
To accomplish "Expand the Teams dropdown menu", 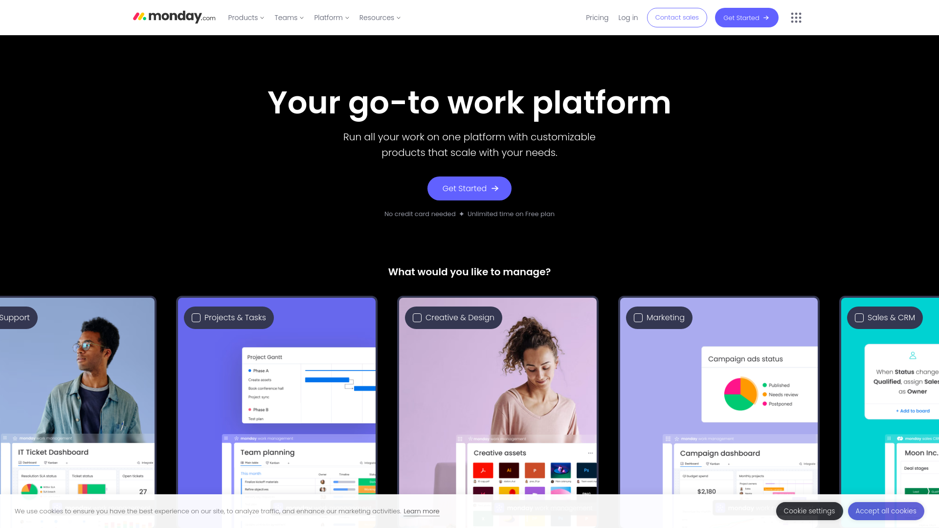I will point(288,18).
